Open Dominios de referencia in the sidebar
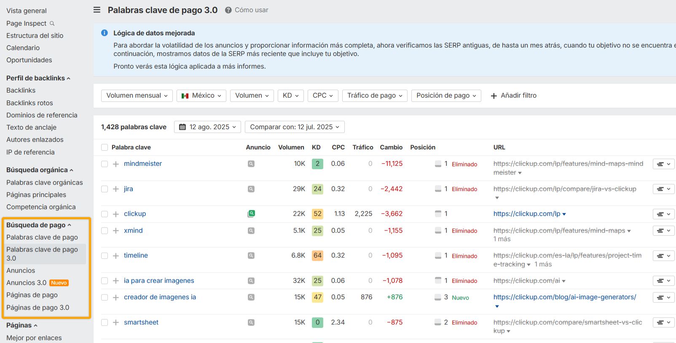 tap(42, 115)
